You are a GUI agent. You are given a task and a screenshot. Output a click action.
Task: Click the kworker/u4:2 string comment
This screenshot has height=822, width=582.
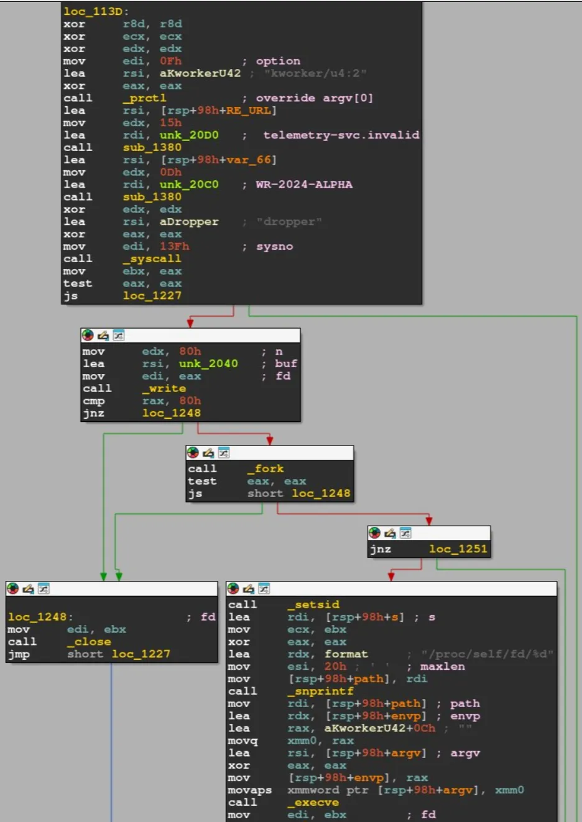pos(315,73)
